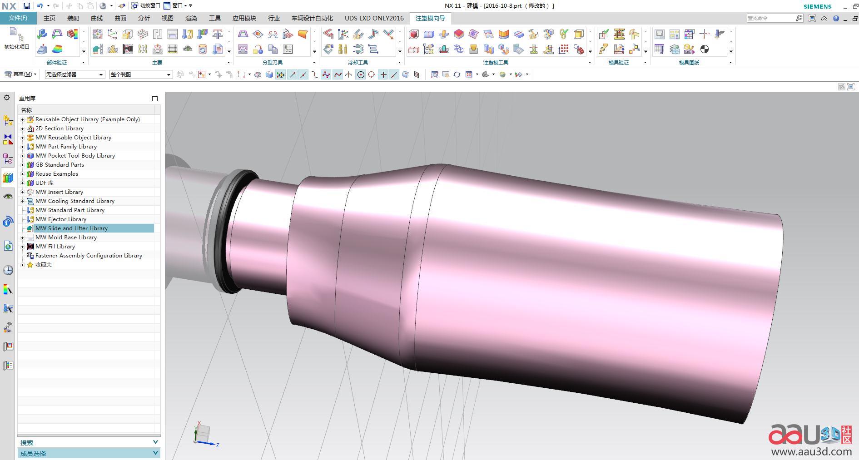Open the Reuse Library books sidebar tab

(x=8, y=178)
